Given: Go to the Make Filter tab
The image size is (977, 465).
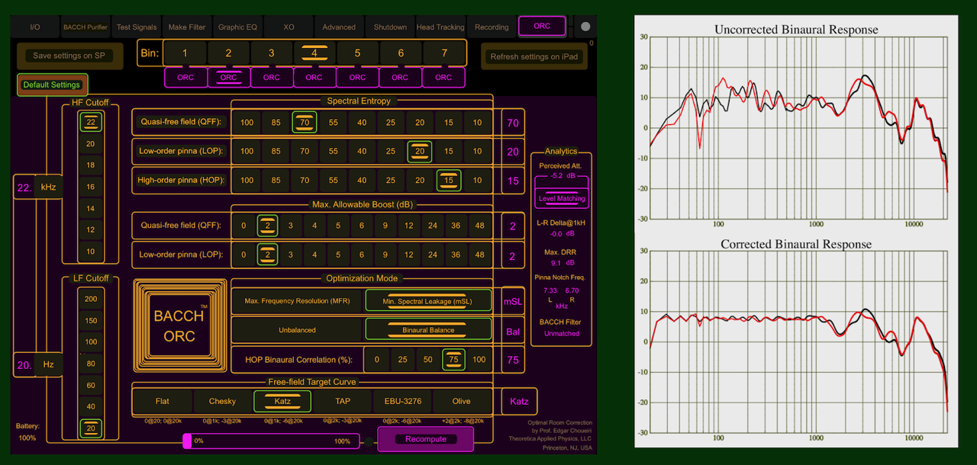Looking at the screenshot, I should pyautogui.click(x=187, y=27).
